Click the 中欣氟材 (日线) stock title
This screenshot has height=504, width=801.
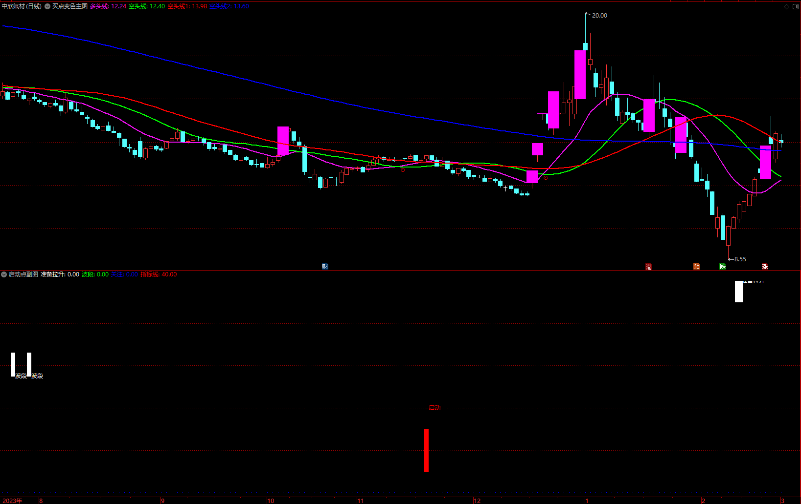click(x=22, y=6)
